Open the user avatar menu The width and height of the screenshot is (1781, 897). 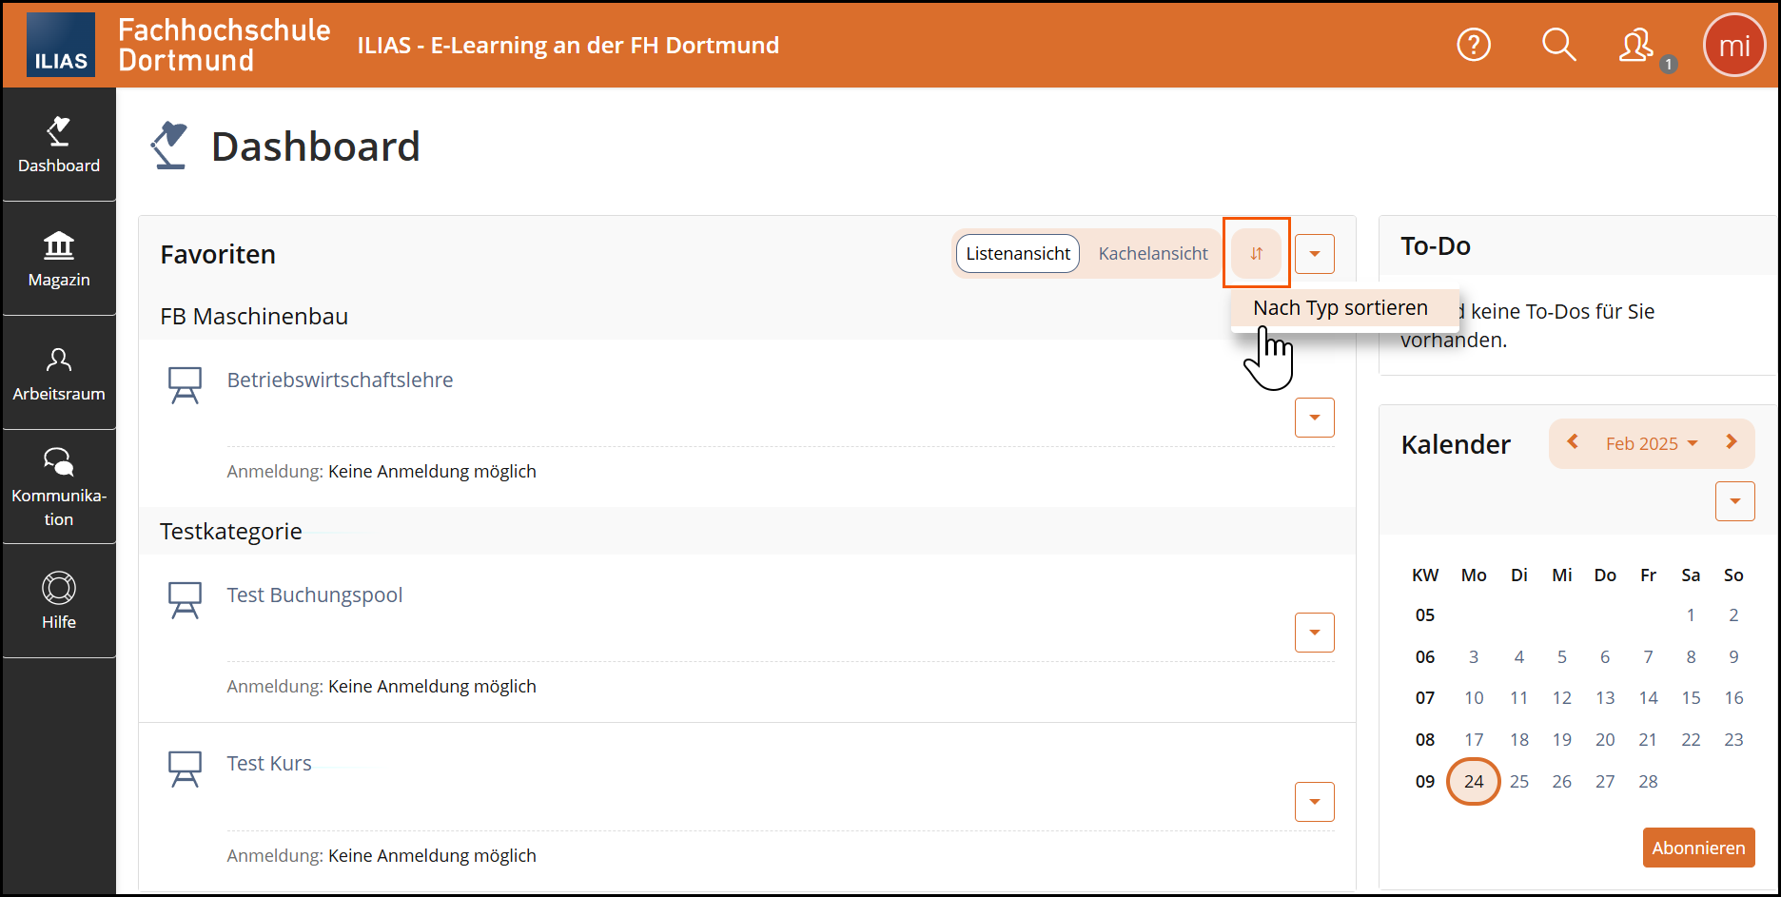[1733, 46]
